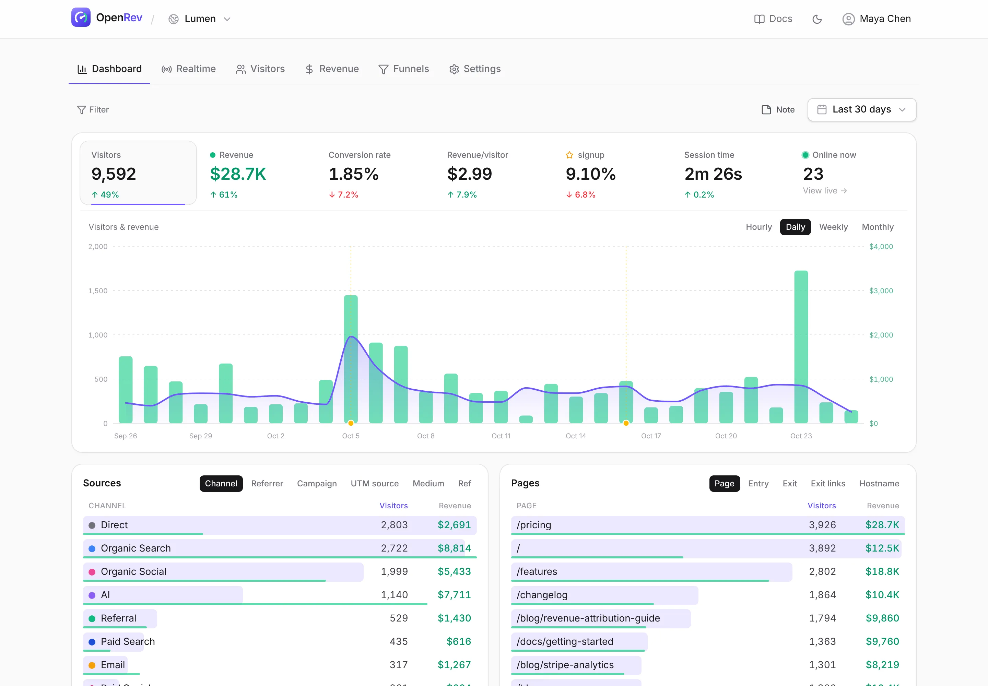988x686 pixels.
Task: Switch chart to Monthly granularity
Action: point(878,227)
